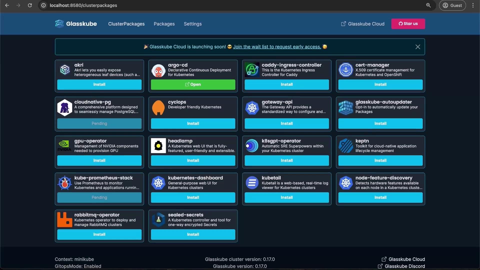This screenshot has width=480, height=270.
Task: Click the caddy-ingress-controller lock logo
Action: [x=252, y=69]
